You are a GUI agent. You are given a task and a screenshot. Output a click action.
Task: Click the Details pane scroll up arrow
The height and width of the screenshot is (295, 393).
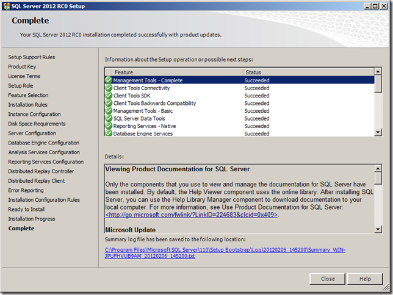click(x=378, y=169)
